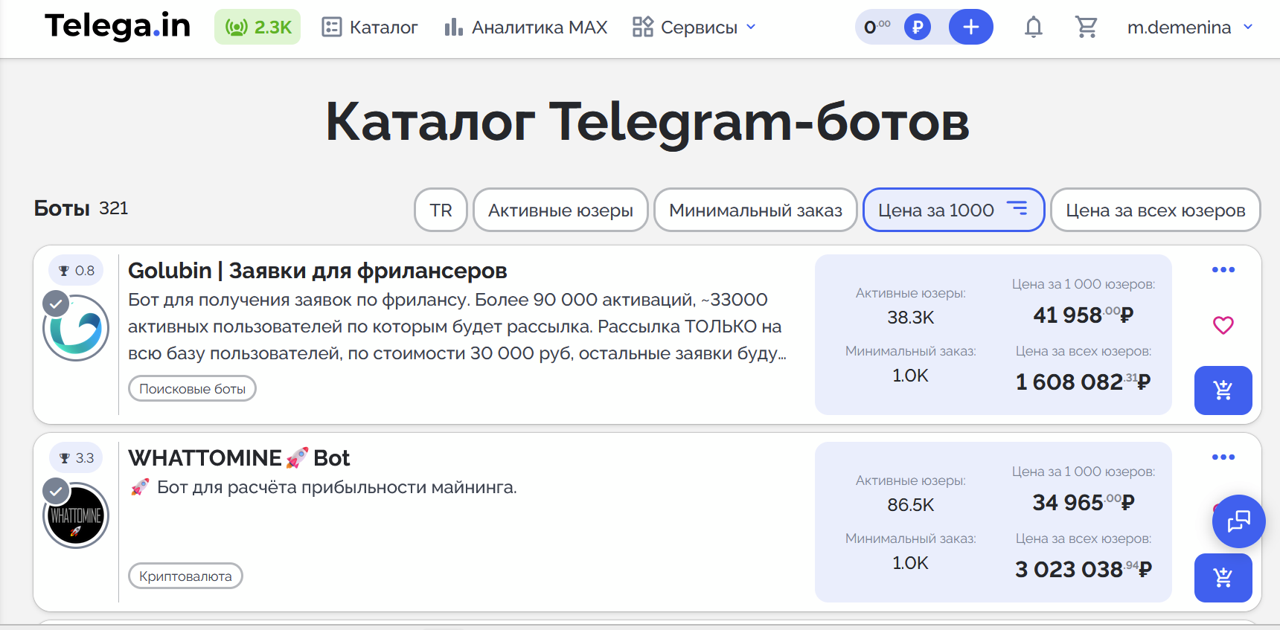Open the Каталог menu item
1280x630 pixels.
click(x=370, y=28)
